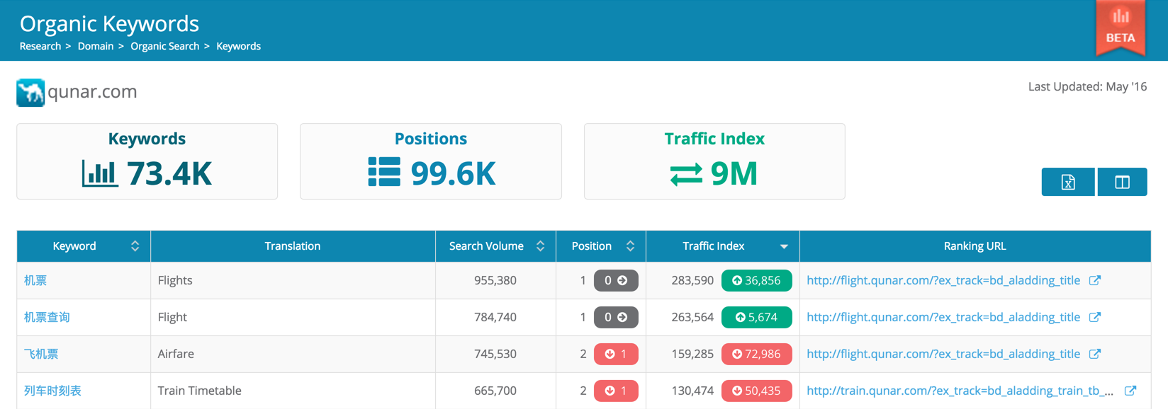Click train.qunar.com ranking URL
This screenshot has width=1168, height=409.
[960, 391]
